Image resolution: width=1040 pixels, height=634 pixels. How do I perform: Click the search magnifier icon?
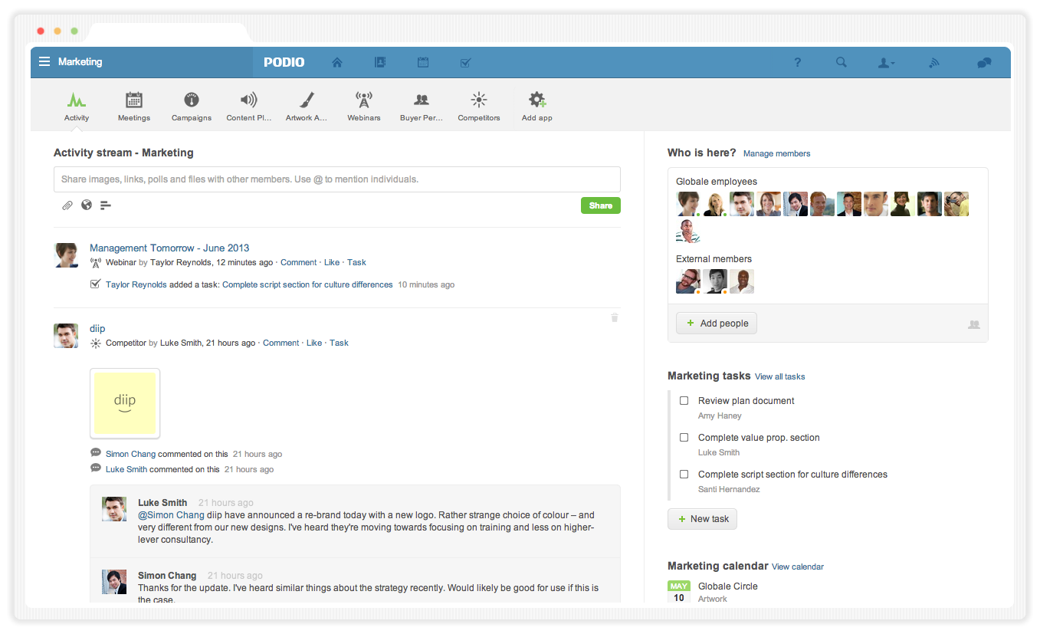(842, 63)
